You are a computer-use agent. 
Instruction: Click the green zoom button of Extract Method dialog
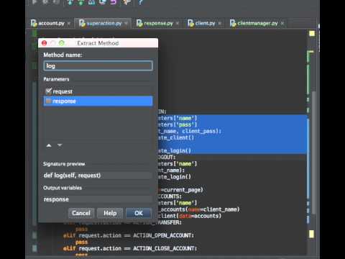tap(62, 43)
